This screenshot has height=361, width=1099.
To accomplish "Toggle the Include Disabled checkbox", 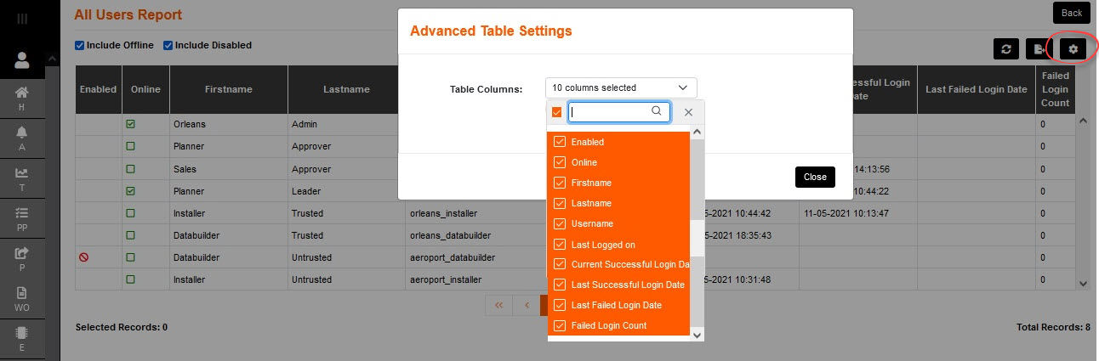I will 168,45.
